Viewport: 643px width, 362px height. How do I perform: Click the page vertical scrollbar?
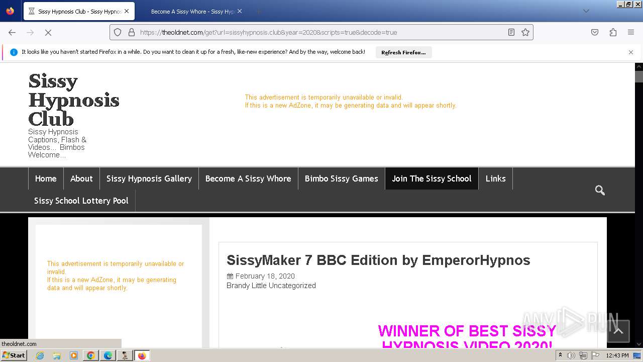[639, 206]
